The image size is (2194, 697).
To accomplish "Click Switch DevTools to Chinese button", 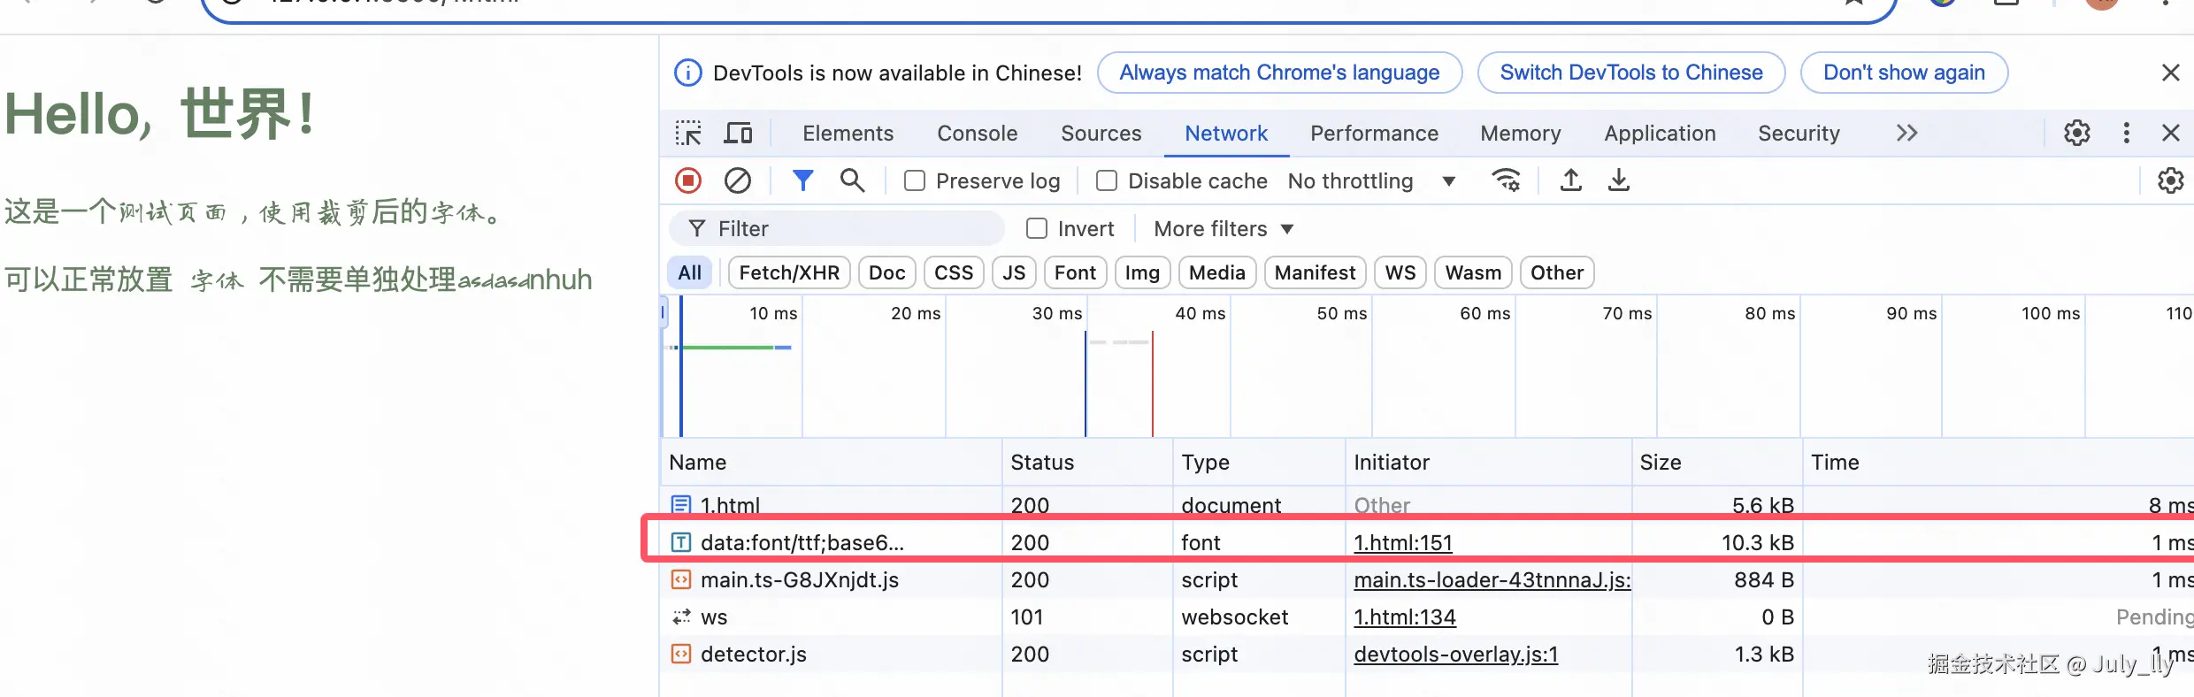I will click(x=1630, y=73).
